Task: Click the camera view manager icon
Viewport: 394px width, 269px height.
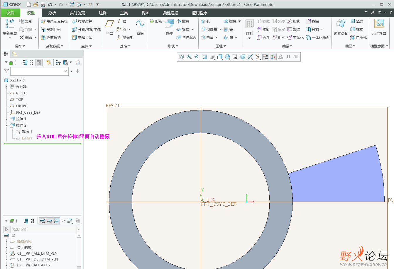Action: 235,57
